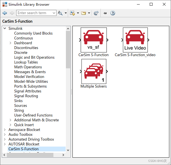Screen dimensions: 171x165
Task: Expand Automated Driving Toolbox node
Action: 5,139
